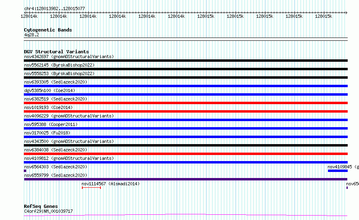Open nsv4343500 gnomAD variant

point(69,141)
